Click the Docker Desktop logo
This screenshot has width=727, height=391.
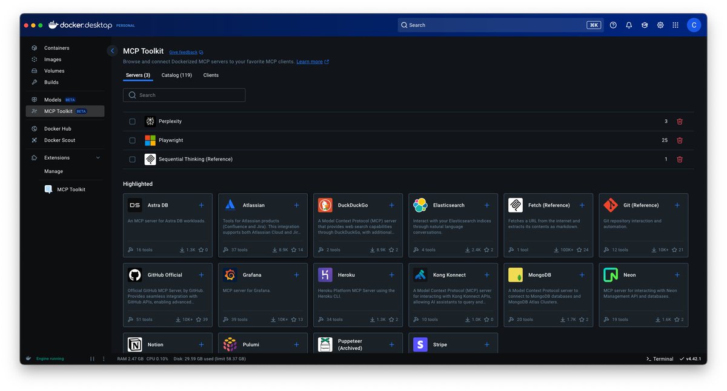[81, 25]
